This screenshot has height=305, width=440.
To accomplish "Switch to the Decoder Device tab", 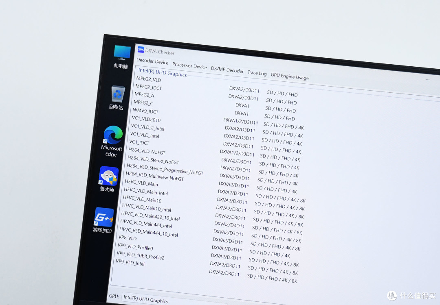I will [152, 61].
